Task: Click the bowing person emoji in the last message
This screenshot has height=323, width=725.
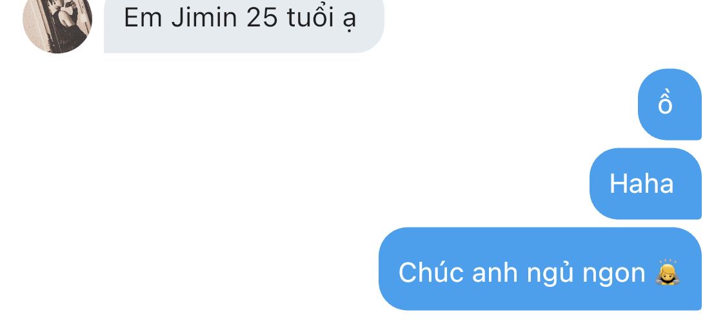Action: pyautogui.click(x=667, y=271)
